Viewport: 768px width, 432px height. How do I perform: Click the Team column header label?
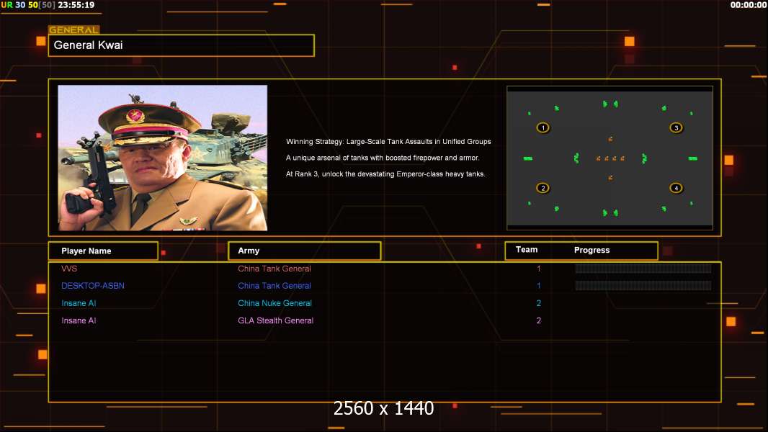pos(527,250)
